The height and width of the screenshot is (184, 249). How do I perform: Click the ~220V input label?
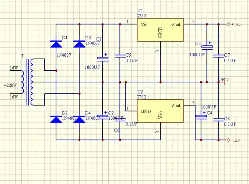(10, 85)
